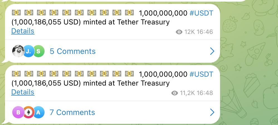Viewport: 278px width, 125px height.
Task: Tap the eye views icon beside 11,2K
Action: 175,93
